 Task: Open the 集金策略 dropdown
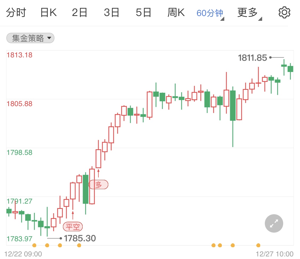[x=30, y=38]
